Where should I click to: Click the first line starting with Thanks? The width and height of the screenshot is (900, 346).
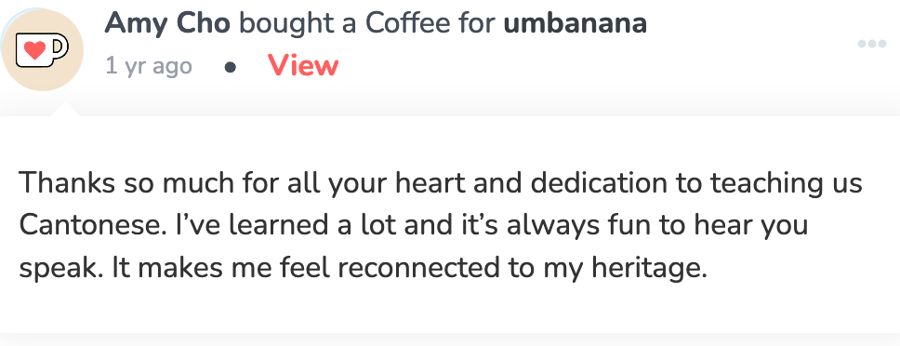[441, 183]
